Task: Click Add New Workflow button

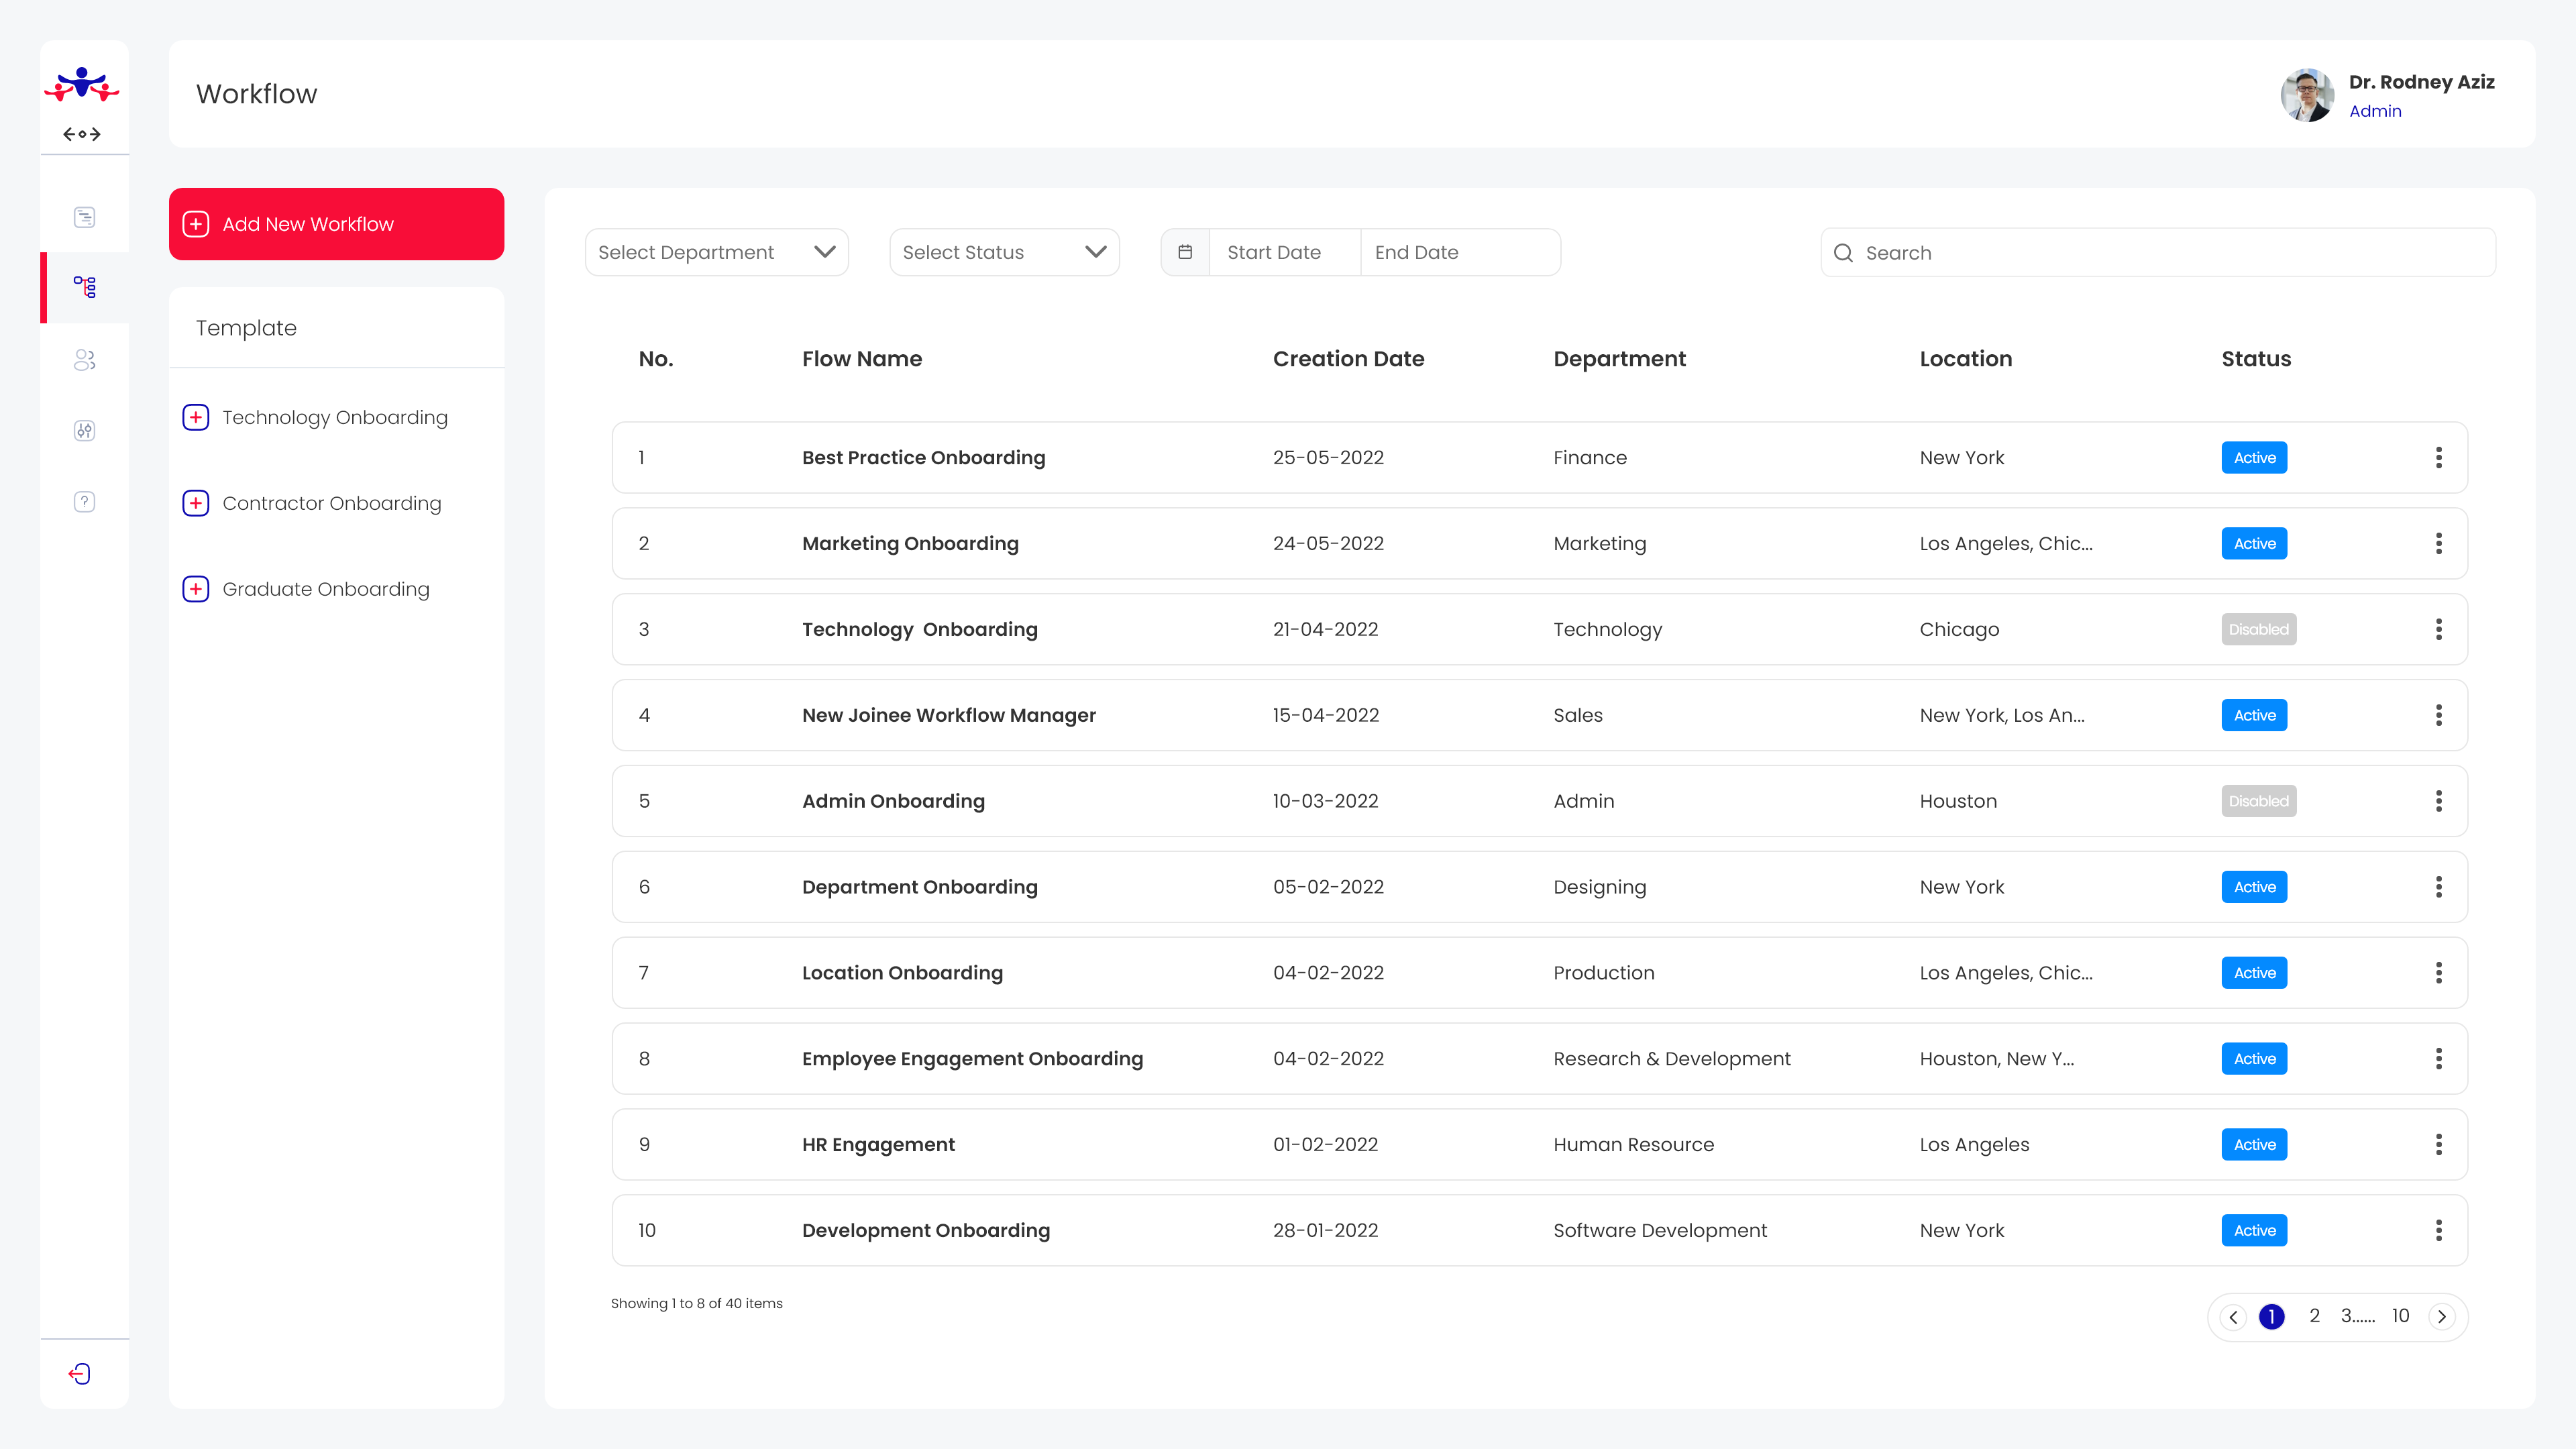Action: coord(336,224)
